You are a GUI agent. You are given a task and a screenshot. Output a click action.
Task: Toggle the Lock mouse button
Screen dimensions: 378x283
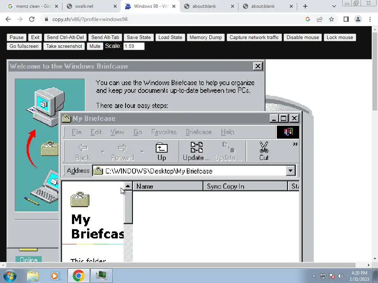pos(340,37)
